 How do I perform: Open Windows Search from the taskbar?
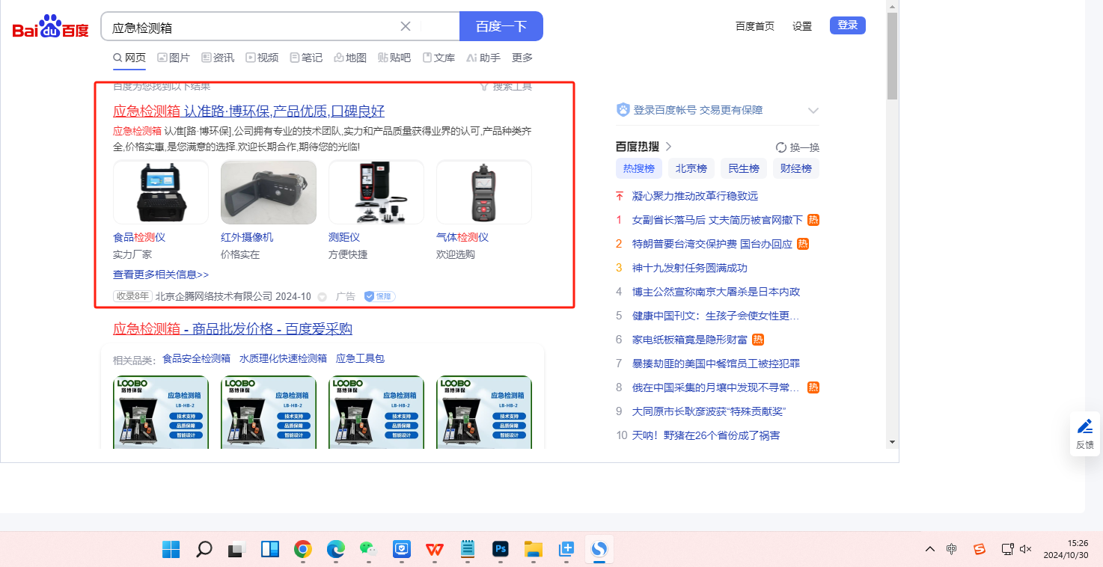(x=204, y=550)
